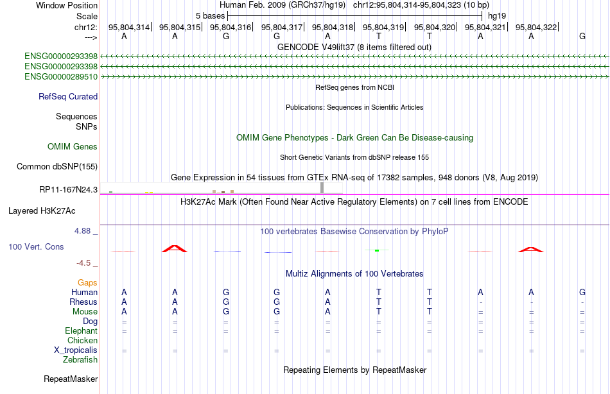The width and height of the screenshot is (610, 394).
Task: Open Short Genetic Variants from dbSNP title
Action: (x=354, y=157)
